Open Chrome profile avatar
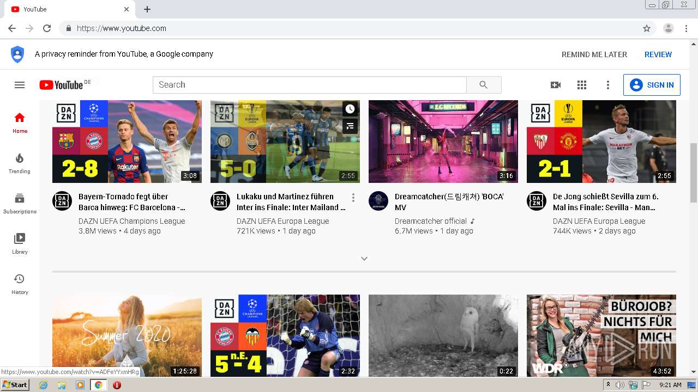The height and width of the screenshot is (392, 698). (669, 28)
